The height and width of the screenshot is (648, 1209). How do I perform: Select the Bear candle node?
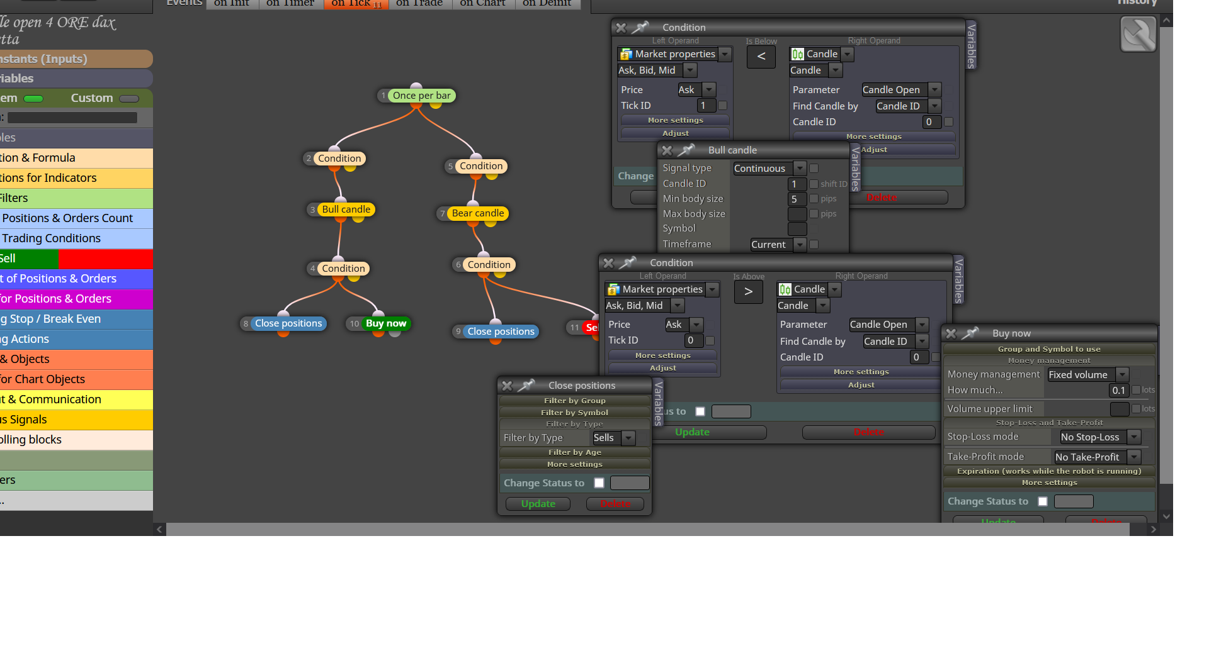click(478, 213)
